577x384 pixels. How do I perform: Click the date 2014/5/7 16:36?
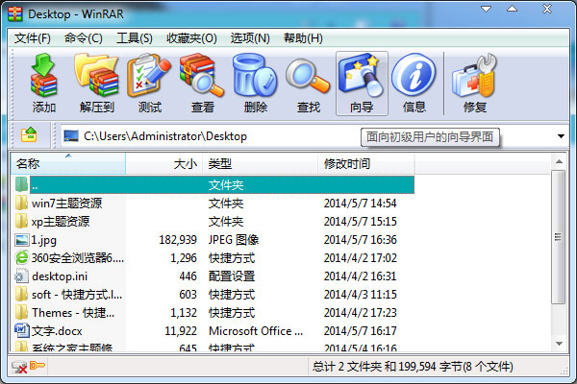pyautogui.click(x=361, y=240)
